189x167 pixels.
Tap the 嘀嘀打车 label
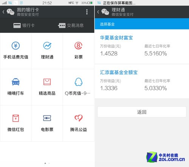pos(15,93)
